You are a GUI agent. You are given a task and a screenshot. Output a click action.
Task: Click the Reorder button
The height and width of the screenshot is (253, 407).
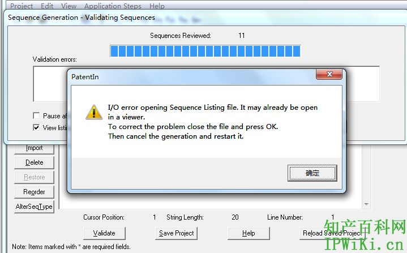tap(34, 192)
